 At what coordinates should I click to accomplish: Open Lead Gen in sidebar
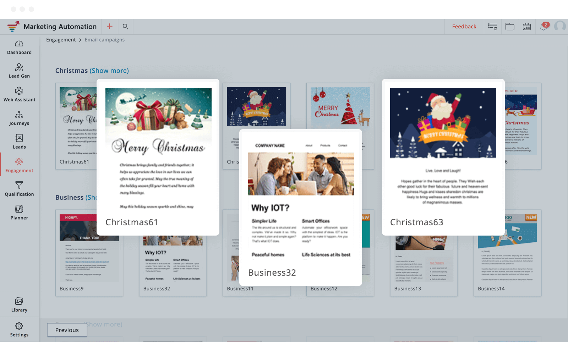[x=19, y=71]
